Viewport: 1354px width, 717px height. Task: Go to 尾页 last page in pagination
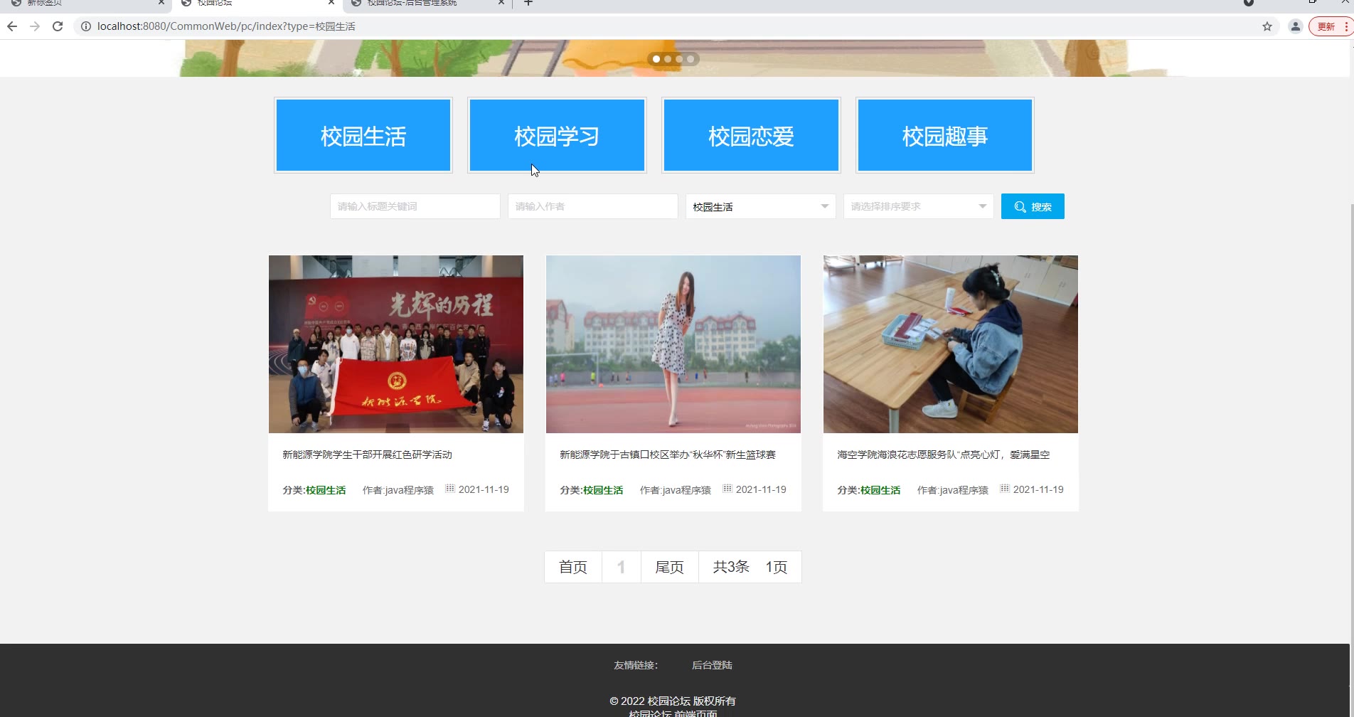tap(669, 567)
